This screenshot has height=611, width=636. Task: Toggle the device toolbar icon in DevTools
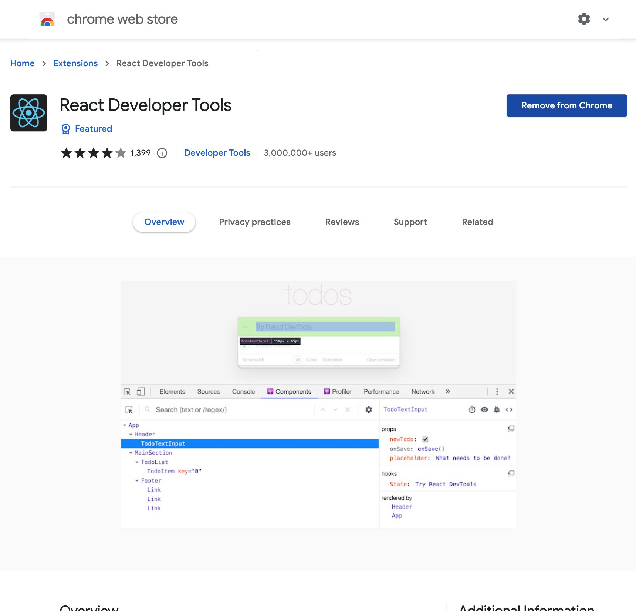click(x=141, y=391)
